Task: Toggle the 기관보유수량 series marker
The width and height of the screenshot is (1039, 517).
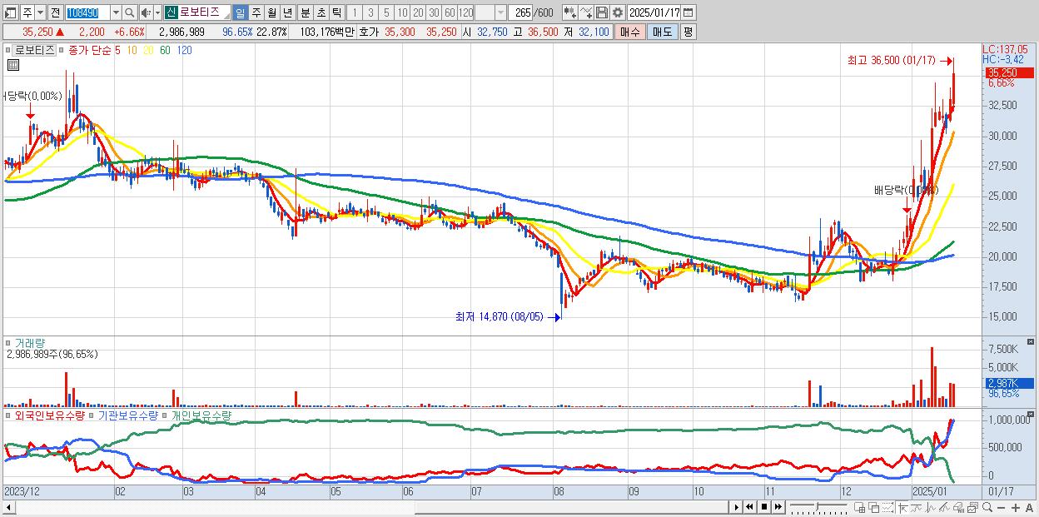Action: click(x=92, y=414)
